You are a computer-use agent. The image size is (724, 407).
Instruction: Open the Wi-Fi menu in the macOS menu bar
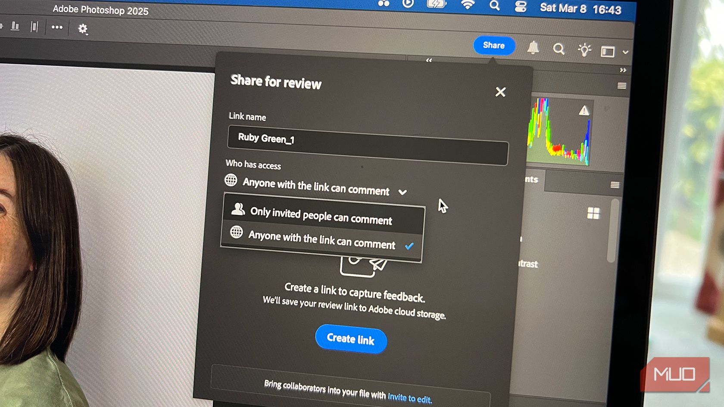pyautogui.click(x=468, y=5)
